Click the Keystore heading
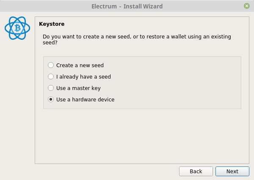Viewport: 254px width, 180px height. pos(52,24)
